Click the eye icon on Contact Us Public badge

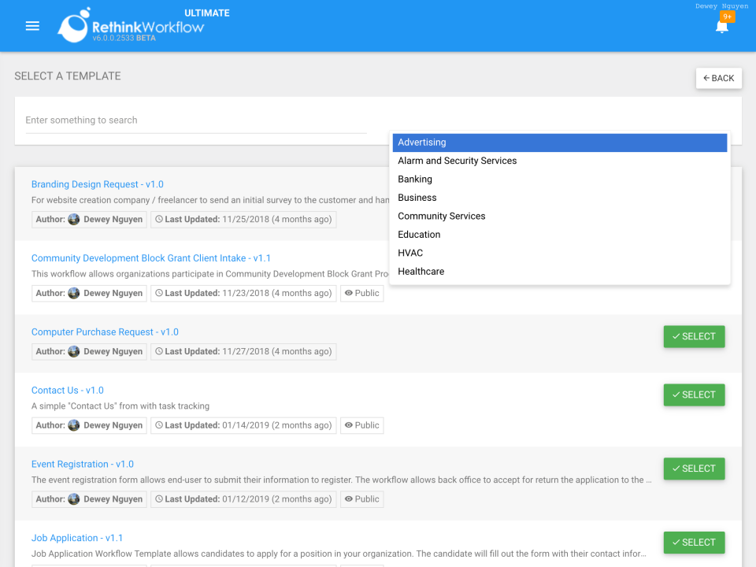[x=347, y=425]
